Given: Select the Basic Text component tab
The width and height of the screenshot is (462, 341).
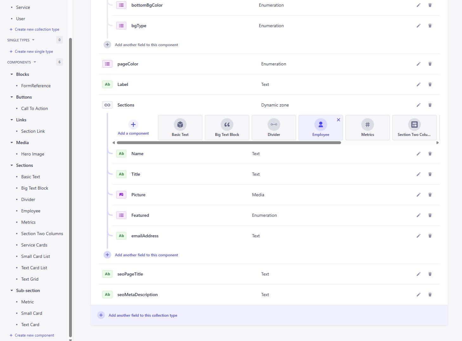Looking at the screenshot, I should tap(180, 128).
